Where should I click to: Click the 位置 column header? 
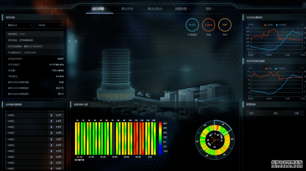point(296,113)
